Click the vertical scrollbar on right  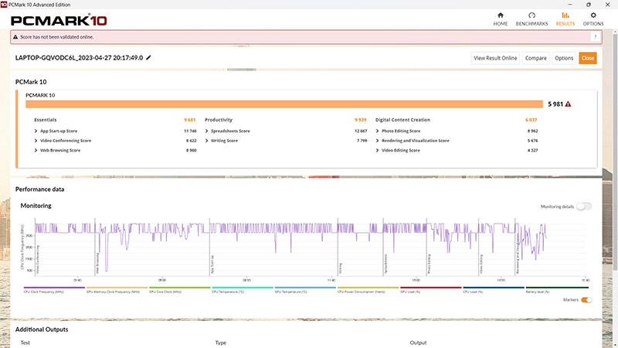[615, 152]
